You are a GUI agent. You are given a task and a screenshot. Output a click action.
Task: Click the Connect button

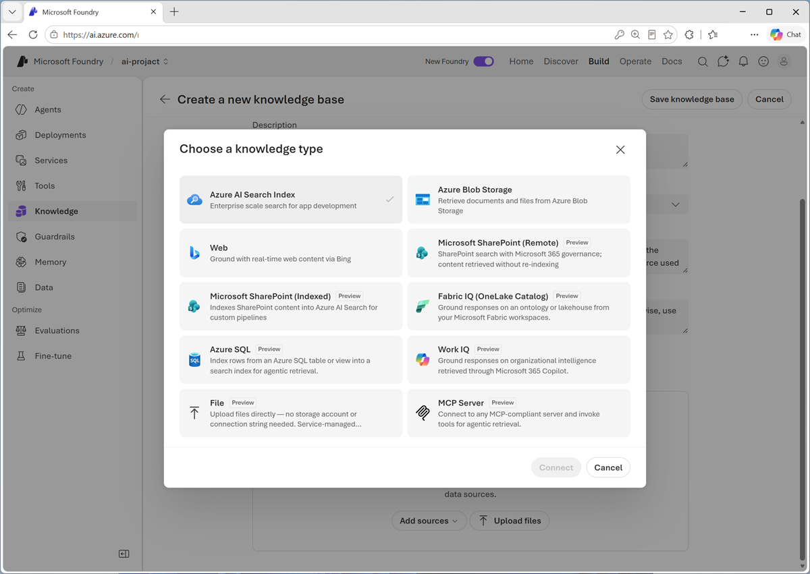coord(556,467)
